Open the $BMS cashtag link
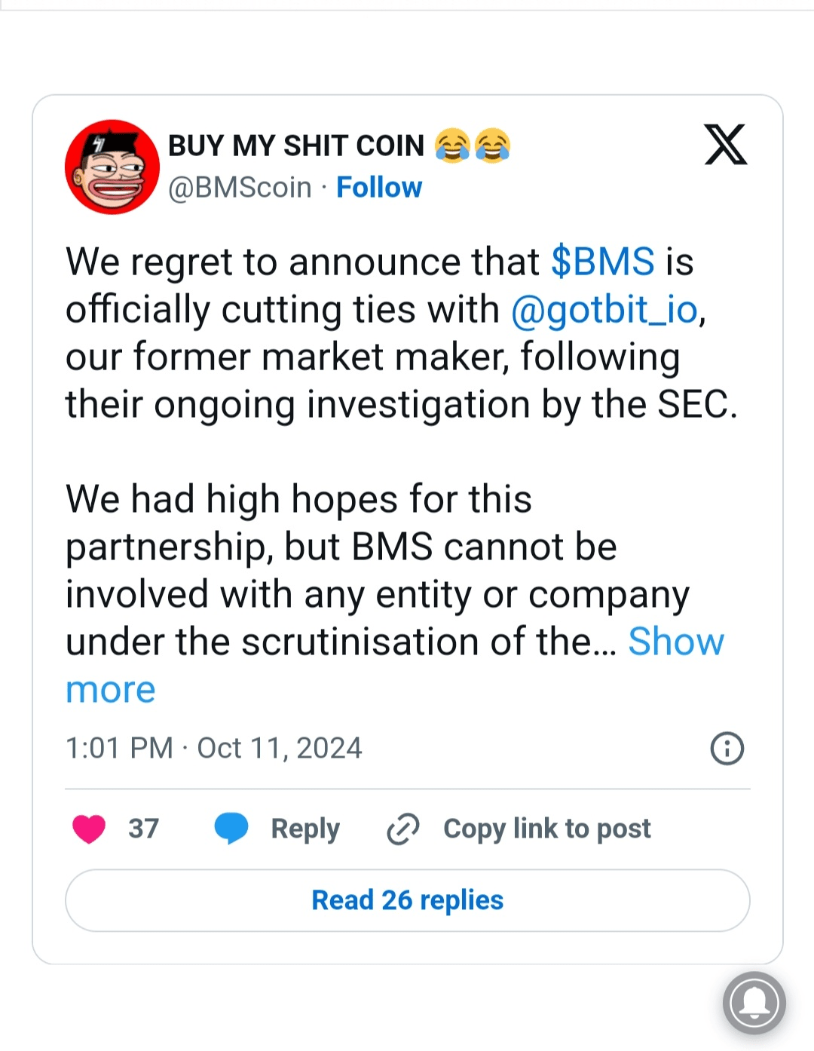 pyautogui.click(x=602, y=262)
